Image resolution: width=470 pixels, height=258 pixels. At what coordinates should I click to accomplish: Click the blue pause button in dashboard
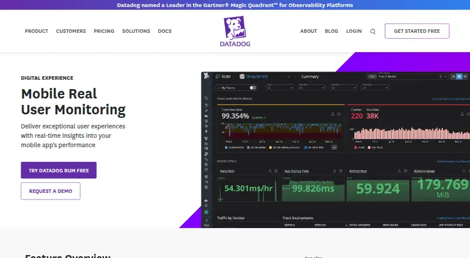pos(459,77)
